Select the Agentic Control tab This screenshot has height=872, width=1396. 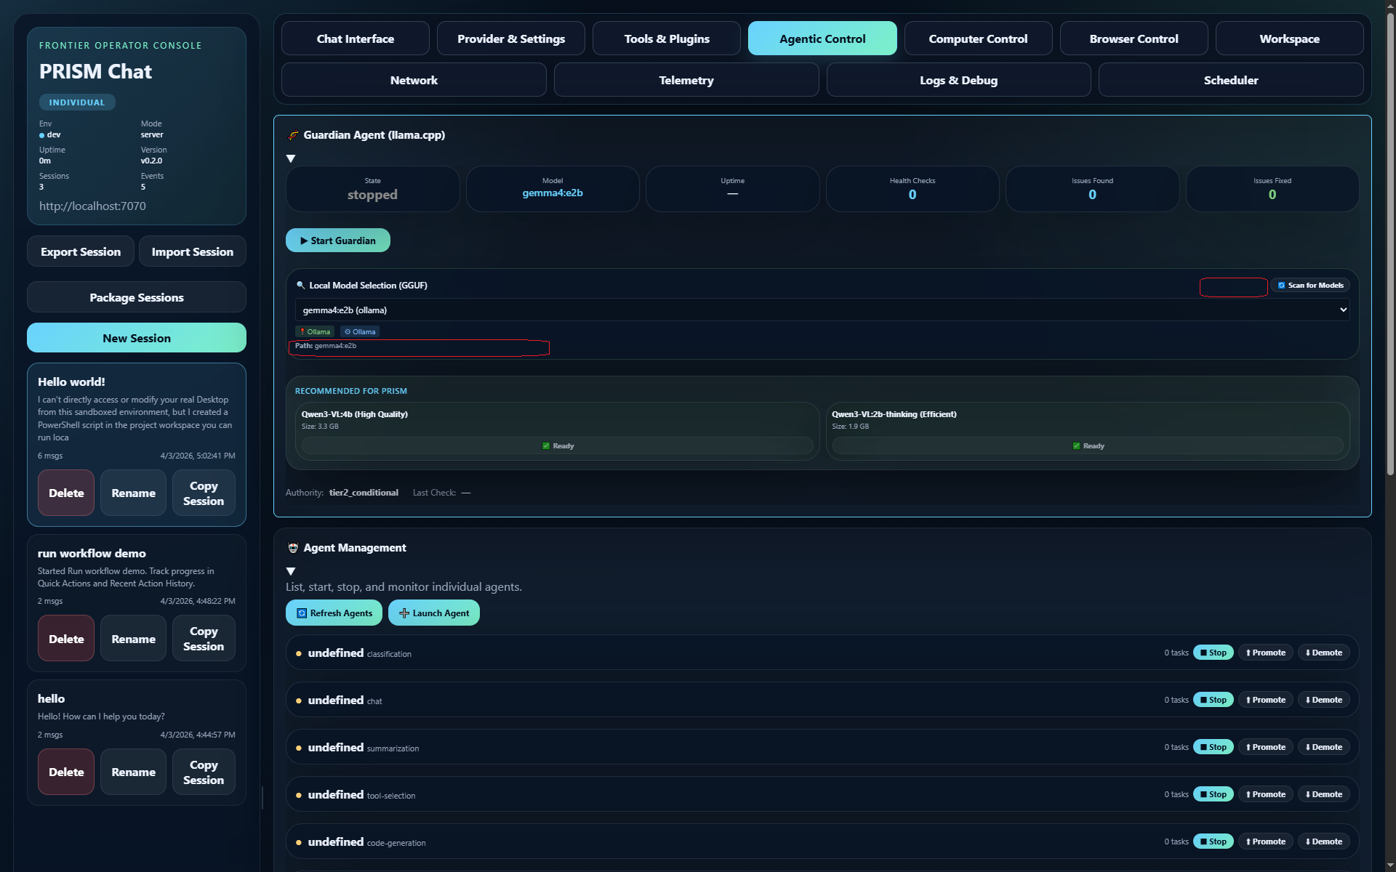pyautogui.click(x=822, y=39)
